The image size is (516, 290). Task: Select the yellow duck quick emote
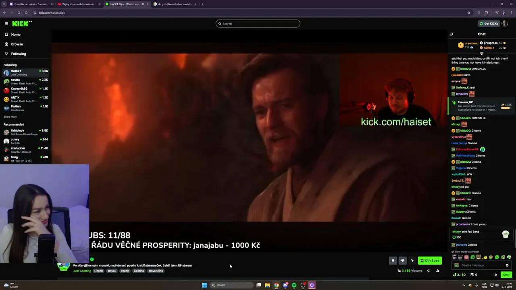(x=485, y=257)
